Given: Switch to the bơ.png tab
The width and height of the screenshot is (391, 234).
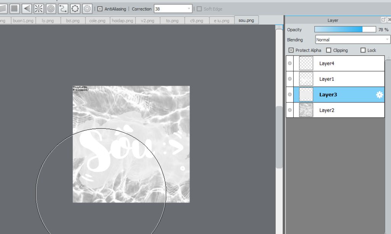Looking at the screenshot, I should click(73, 21).
